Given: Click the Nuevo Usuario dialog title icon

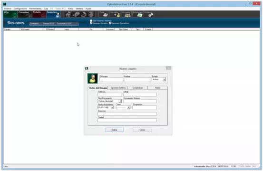Looking at the screenshot, I should tap(87, 68).
